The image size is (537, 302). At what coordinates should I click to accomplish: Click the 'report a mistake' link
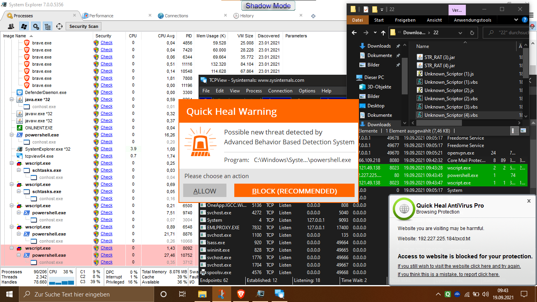449,274
